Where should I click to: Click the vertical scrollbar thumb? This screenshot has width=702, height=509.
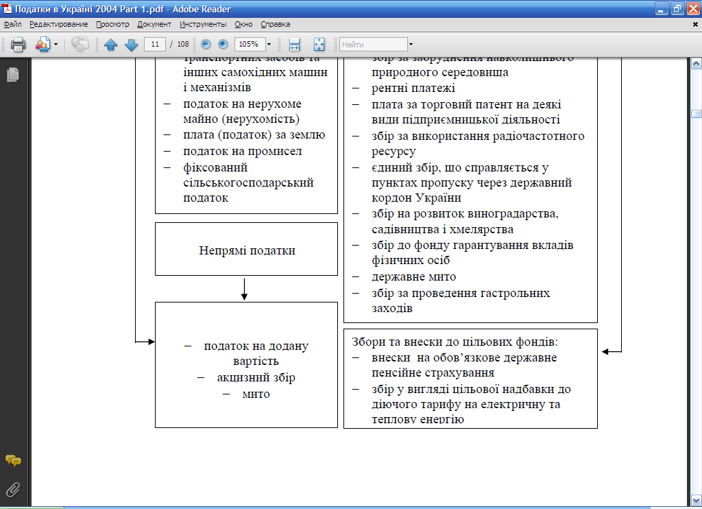[x=697, y=114]
